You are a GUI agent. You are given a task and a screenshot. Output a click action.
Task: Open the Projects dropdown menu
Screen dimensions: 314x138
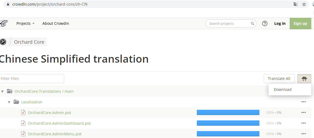coord(25,23)
